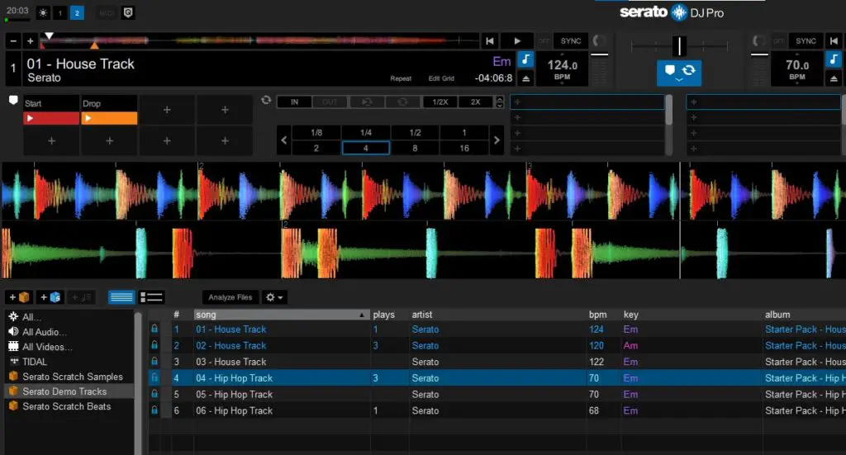This screenshot has height=455, width=846.
Task: Select 1/2 beat auto loop
Action: tap(415, 133)
